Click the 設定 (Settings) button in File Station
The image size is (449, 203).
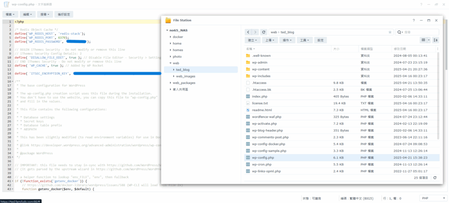[321, 40]
